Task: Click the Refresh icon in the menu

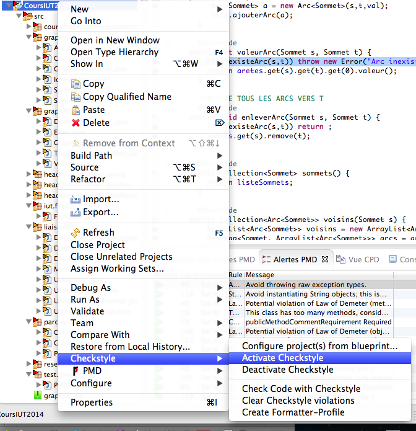Action: pyautogui.click(x=76, y=233)
